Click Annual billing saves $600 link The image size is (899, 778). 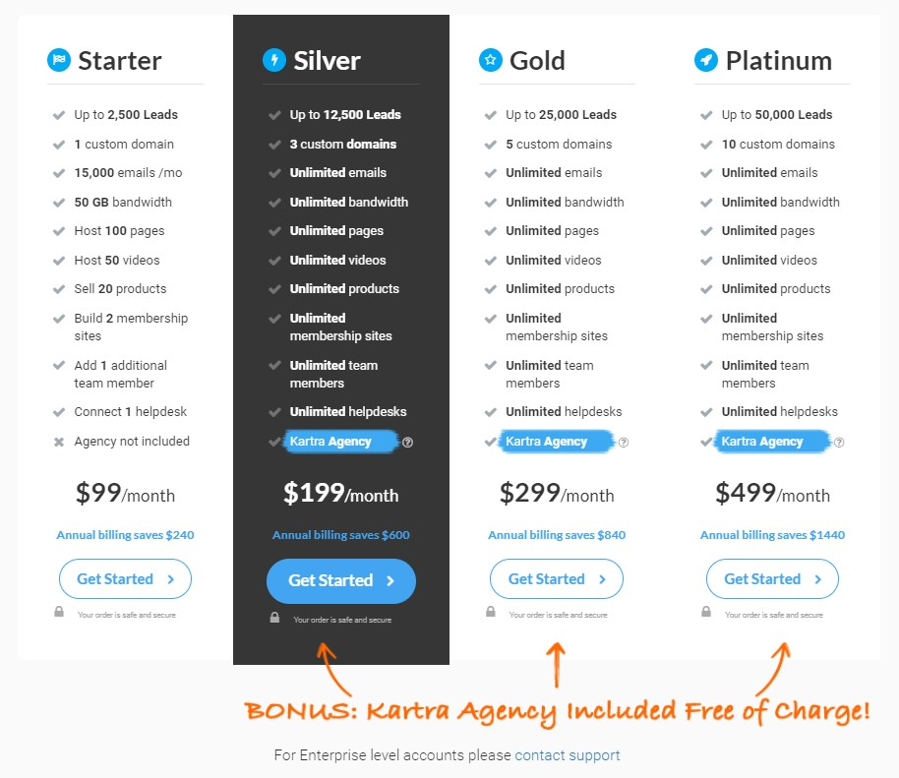click(341, 535)
